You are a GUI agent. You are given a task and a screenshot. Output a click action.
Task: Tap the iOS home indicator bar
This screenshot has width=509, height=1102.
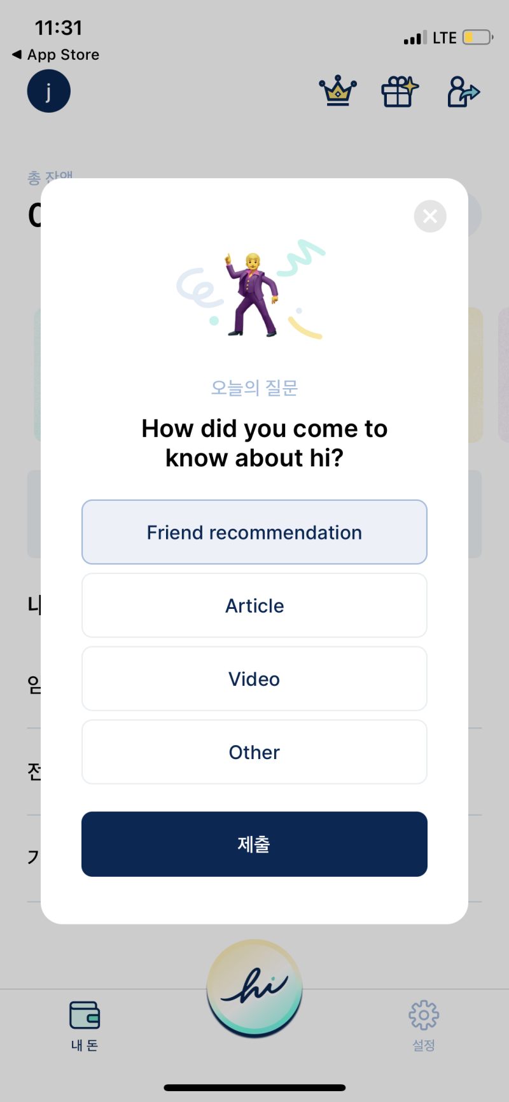pyautogui.click(x=254, y=1087)
